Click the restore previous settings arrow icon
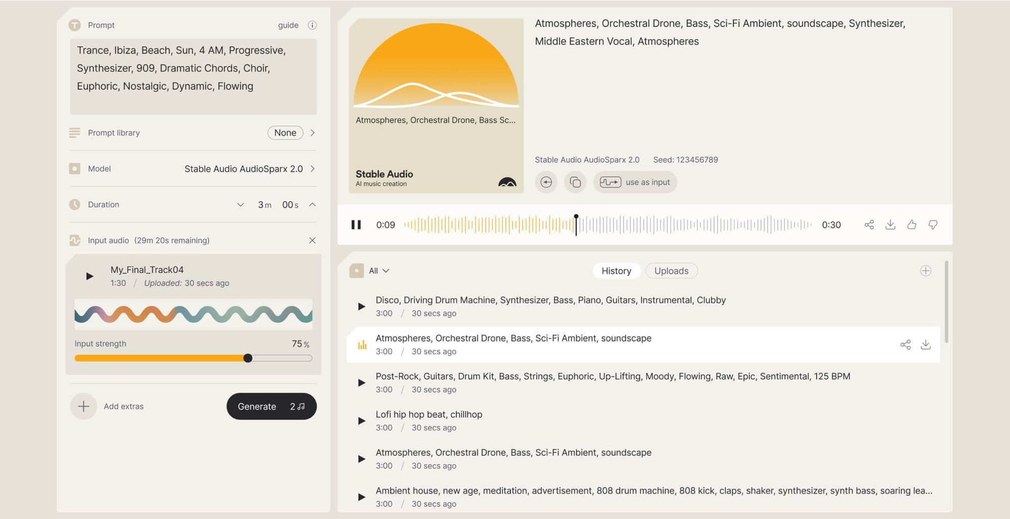Viewport: 1010px width, 519px height. [x=546, y=182]
